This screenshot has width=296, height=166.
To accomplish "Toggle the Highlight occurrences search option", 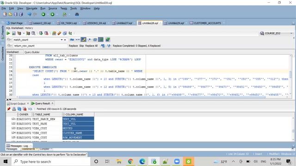I will (83, 40).
